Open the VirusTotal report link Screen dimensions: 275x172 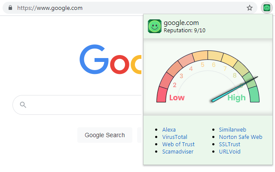tap(174, 137)
